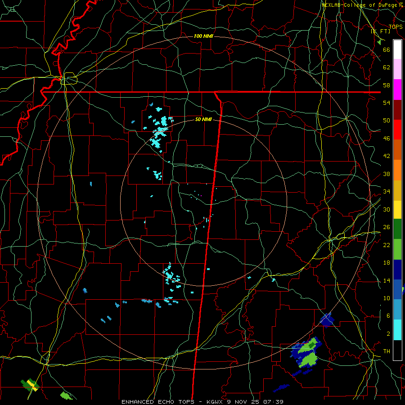Click the legend value "30"
Image resolution: width=405 pixels, height=405 pixels.
[387, 209]
